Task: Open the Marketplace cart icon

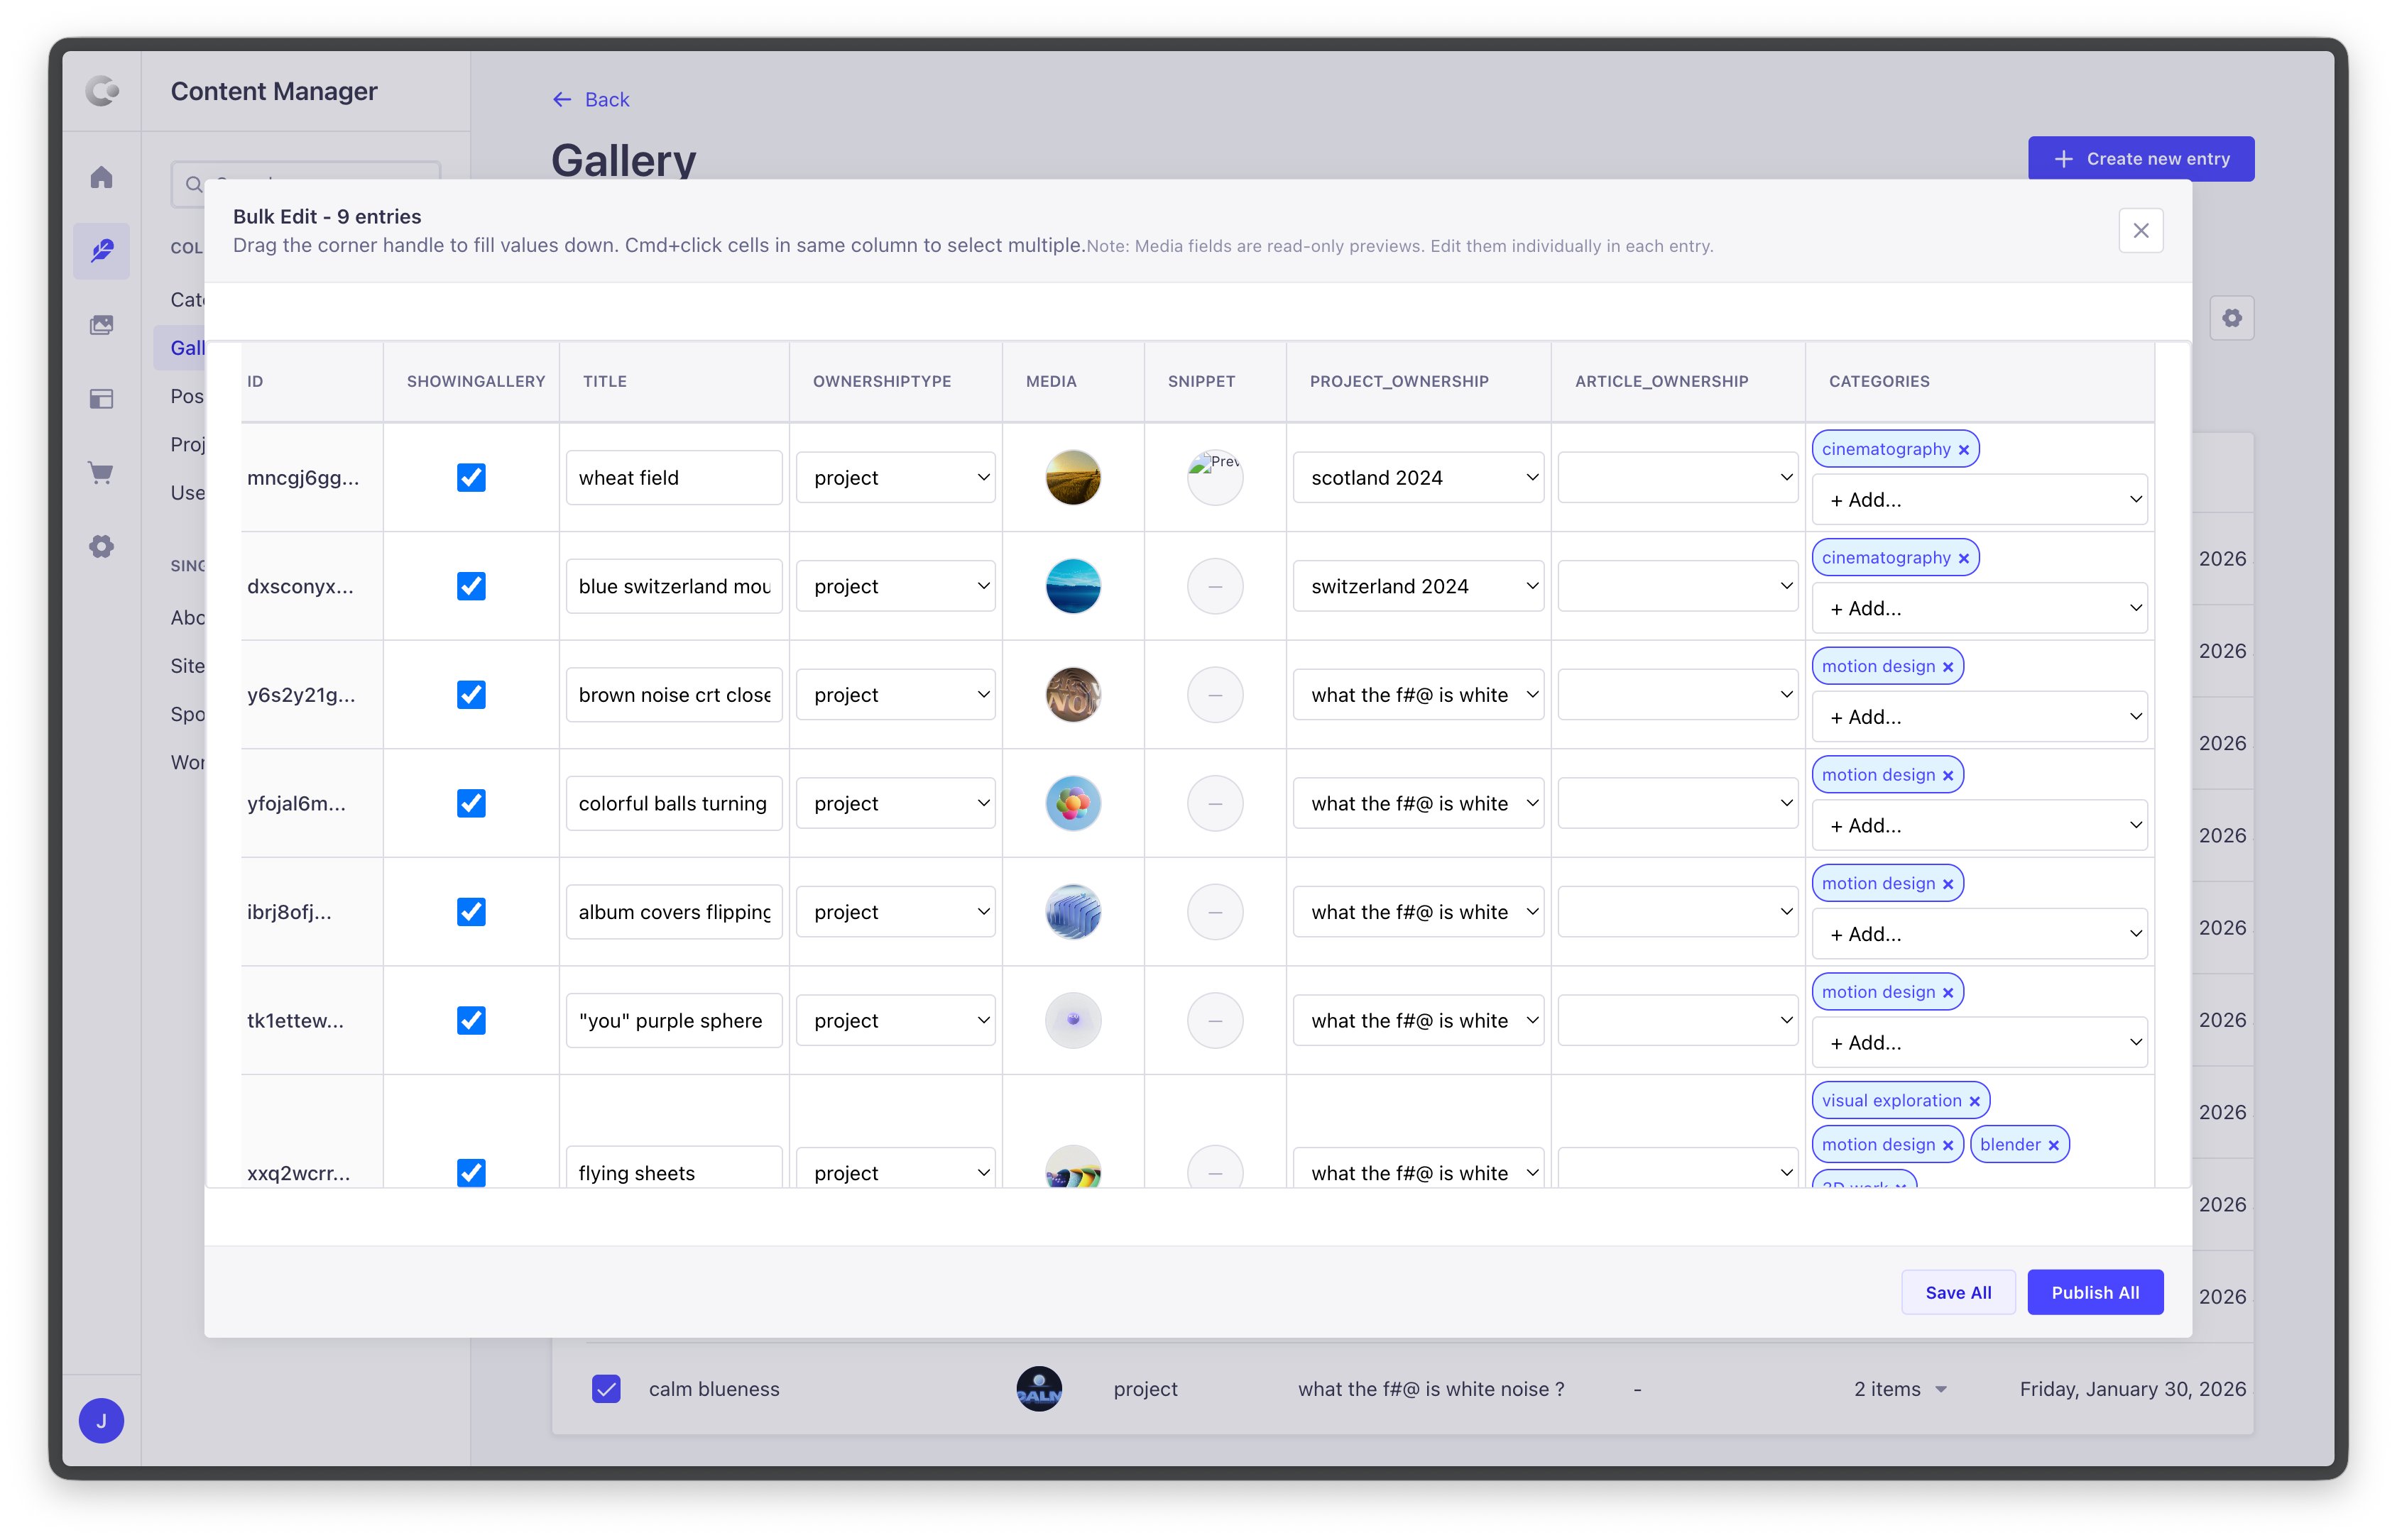Action: click(101, 472)
